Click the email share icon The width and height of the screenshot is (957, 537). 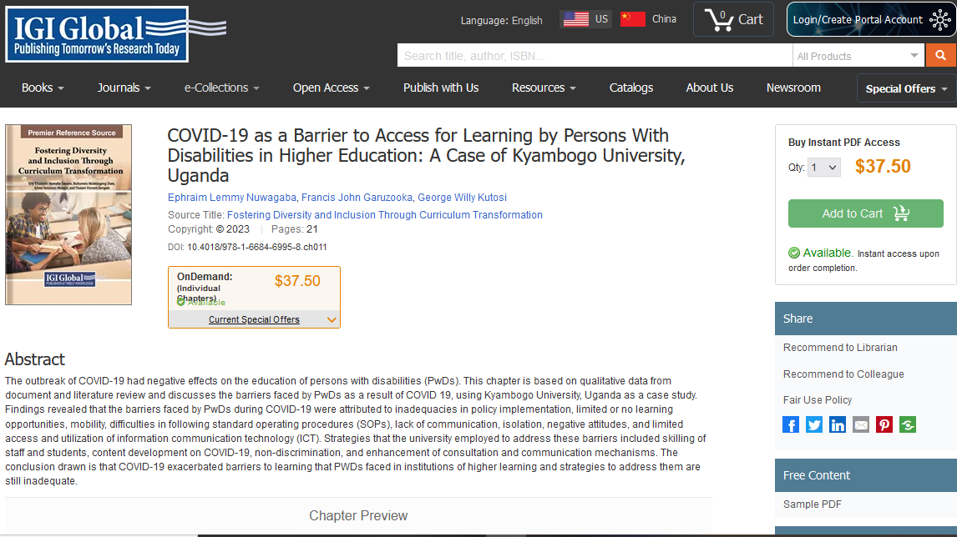pos(861,425)
